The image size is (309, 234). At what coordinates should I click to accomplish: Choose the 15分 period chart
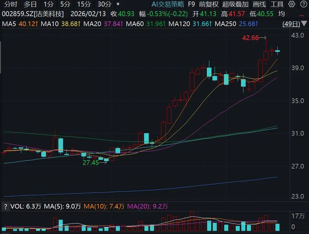pos(84,4)
